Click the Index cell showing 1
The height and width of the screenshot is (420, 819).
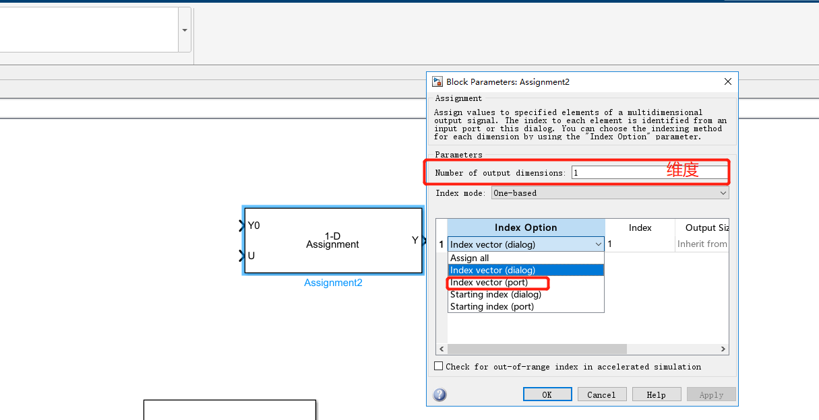pyautogui.click(x=639, y=244)
